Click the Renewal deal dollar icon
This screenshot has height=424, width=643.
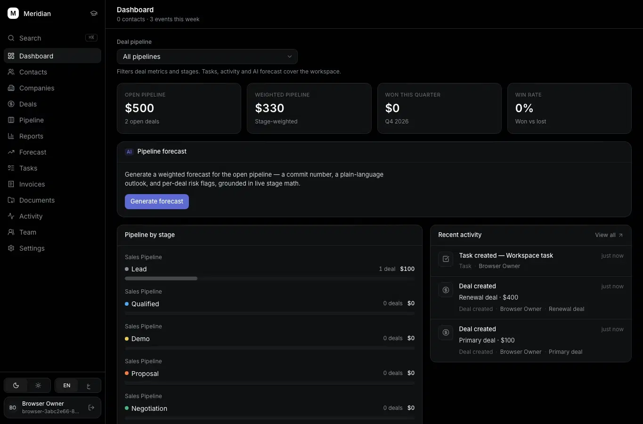click(x=446, y=290)
